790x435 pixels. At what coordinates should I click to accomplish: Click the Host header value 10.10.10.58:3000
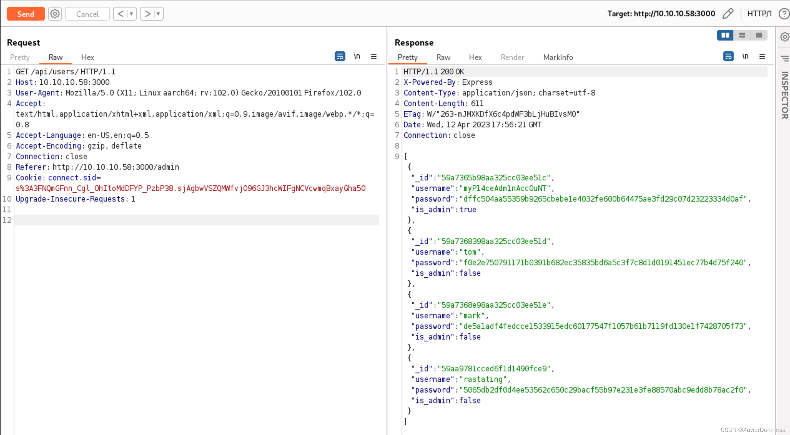click(74, 82)
